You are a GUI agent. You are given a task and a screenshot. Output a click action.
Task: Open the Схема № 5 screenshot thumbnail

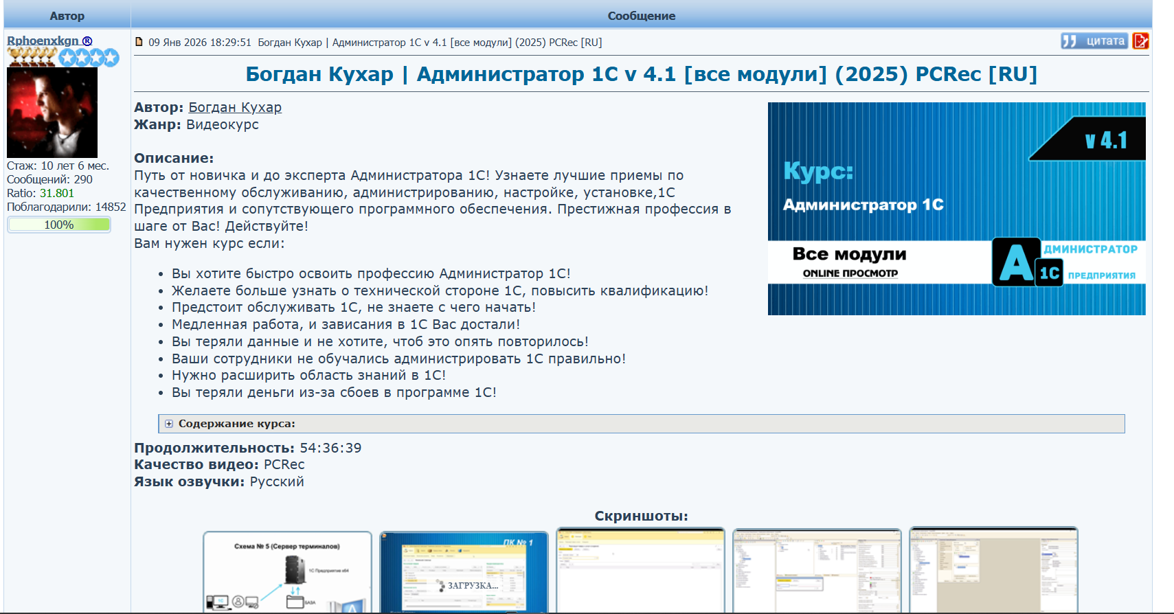coord(287,571)
